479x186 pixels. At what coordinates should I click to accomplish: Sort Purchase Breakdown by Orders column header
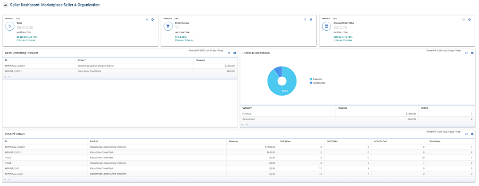446,108
